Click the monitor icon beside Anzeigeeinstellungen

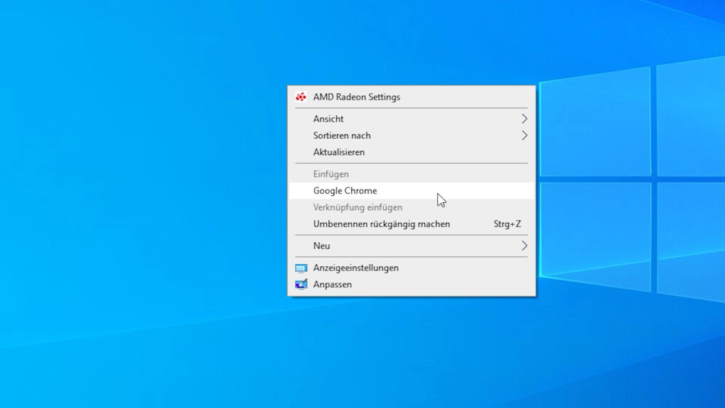(301, 268)
